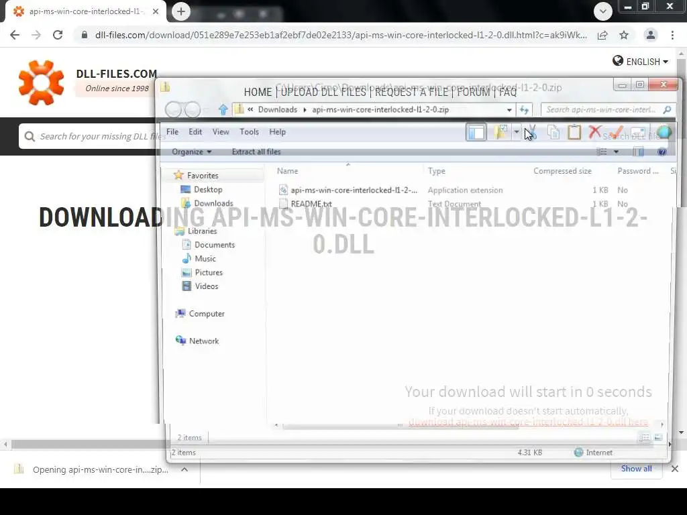Select the api-ms-win-core-interlocked dll file
This screenshot has height=515, width=687.
click(x=354, y=190)
